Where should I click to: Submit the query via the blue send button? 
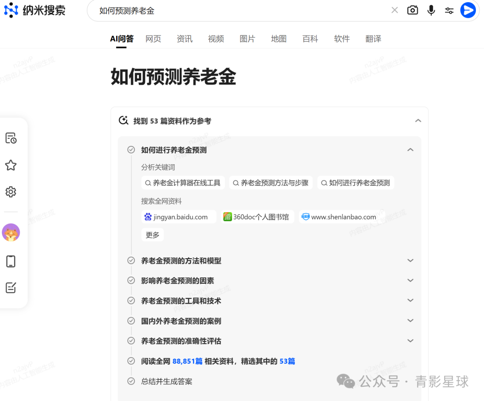tap(468, 10)
